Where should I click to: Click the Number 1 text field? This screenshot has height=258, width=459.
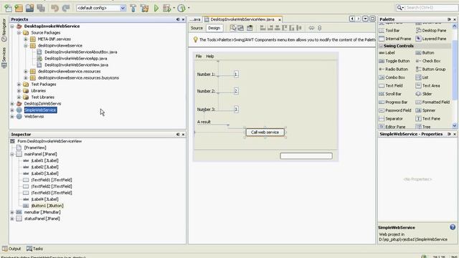click(236, 75)
